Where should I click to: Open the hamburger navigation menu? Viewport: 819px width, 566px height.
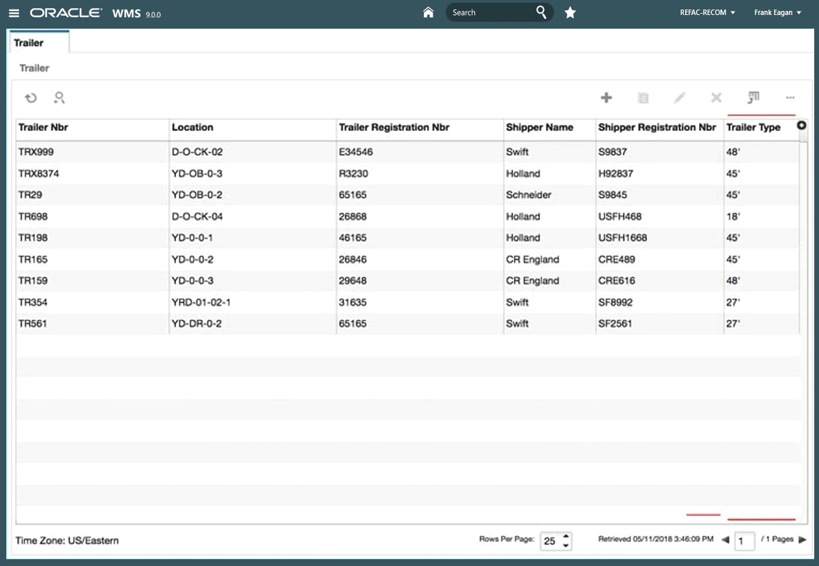point(14,13)
